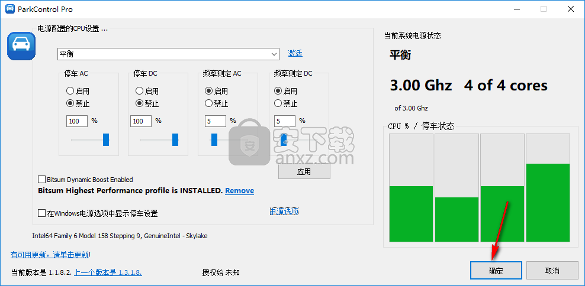
Task: Select 启用 under 频率测定 AC
Action: pyautogui.click(x=216, y=91)
